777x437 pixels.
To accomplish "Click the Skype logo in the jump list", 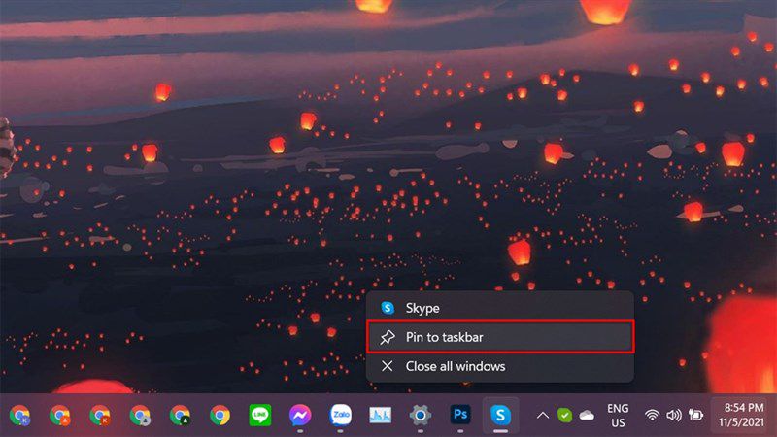I will point(388,308).
